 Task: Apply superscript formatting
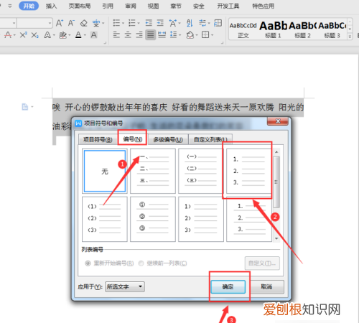(x=23, y=35)
